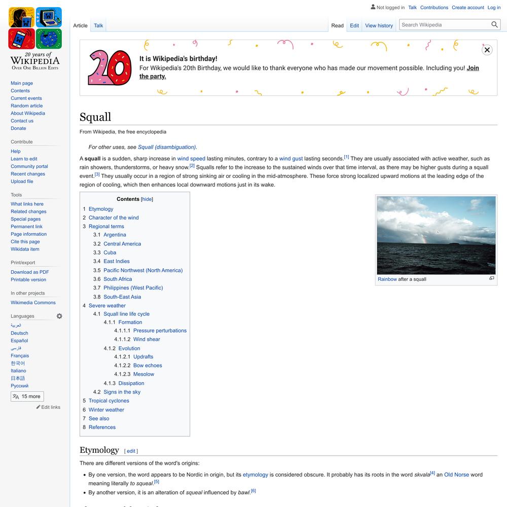Open the Read tab

click(337, 25)
